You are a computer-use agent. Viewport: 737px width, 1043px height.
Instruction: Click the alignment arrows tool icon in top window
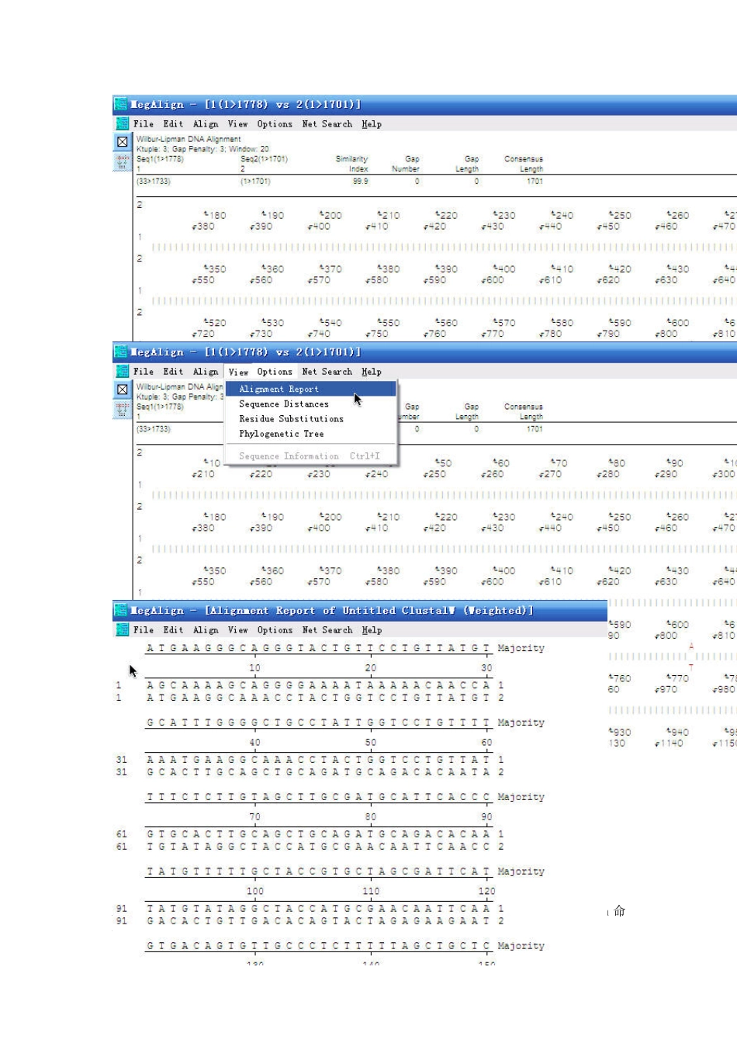(x=122, y=161)
